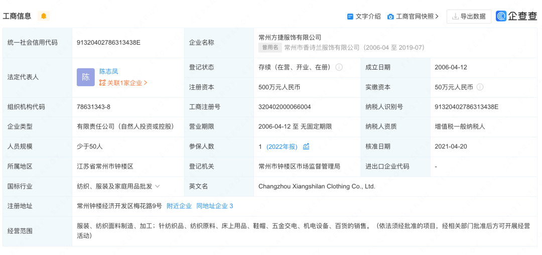The width and height of the screenshot is (542, 255).
Task: Select company name 常州方捷服饰有限公司
Action: tap(290, 37)
